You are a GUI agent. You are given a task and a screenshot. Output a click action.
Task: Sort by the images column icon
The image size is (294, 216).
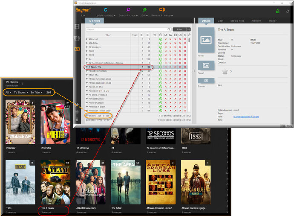[170, 35]
